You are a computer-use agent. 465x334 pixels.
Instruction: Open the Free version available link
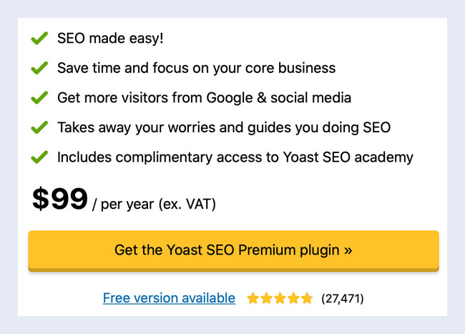(x=169, y=298)
